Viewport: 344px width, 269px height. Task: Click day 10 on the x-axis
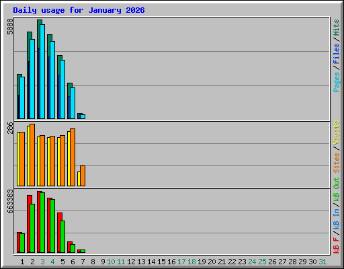[x=111, y=262]
